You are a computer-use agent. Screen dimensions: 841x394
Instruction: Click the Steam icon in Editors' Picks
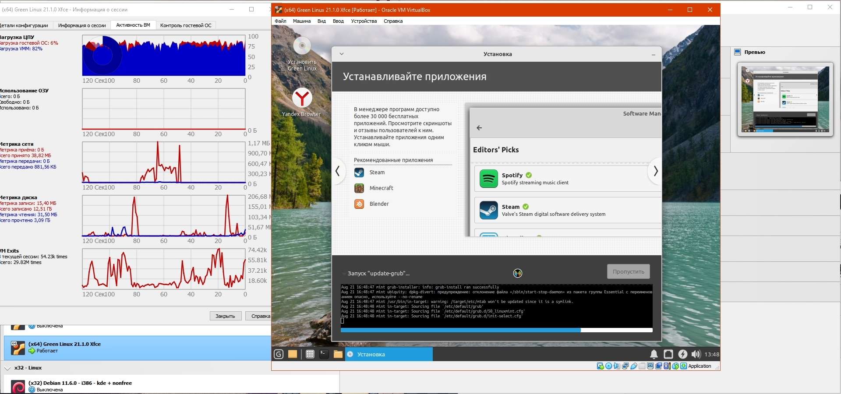pyautogui.click(x=488, y=210)
